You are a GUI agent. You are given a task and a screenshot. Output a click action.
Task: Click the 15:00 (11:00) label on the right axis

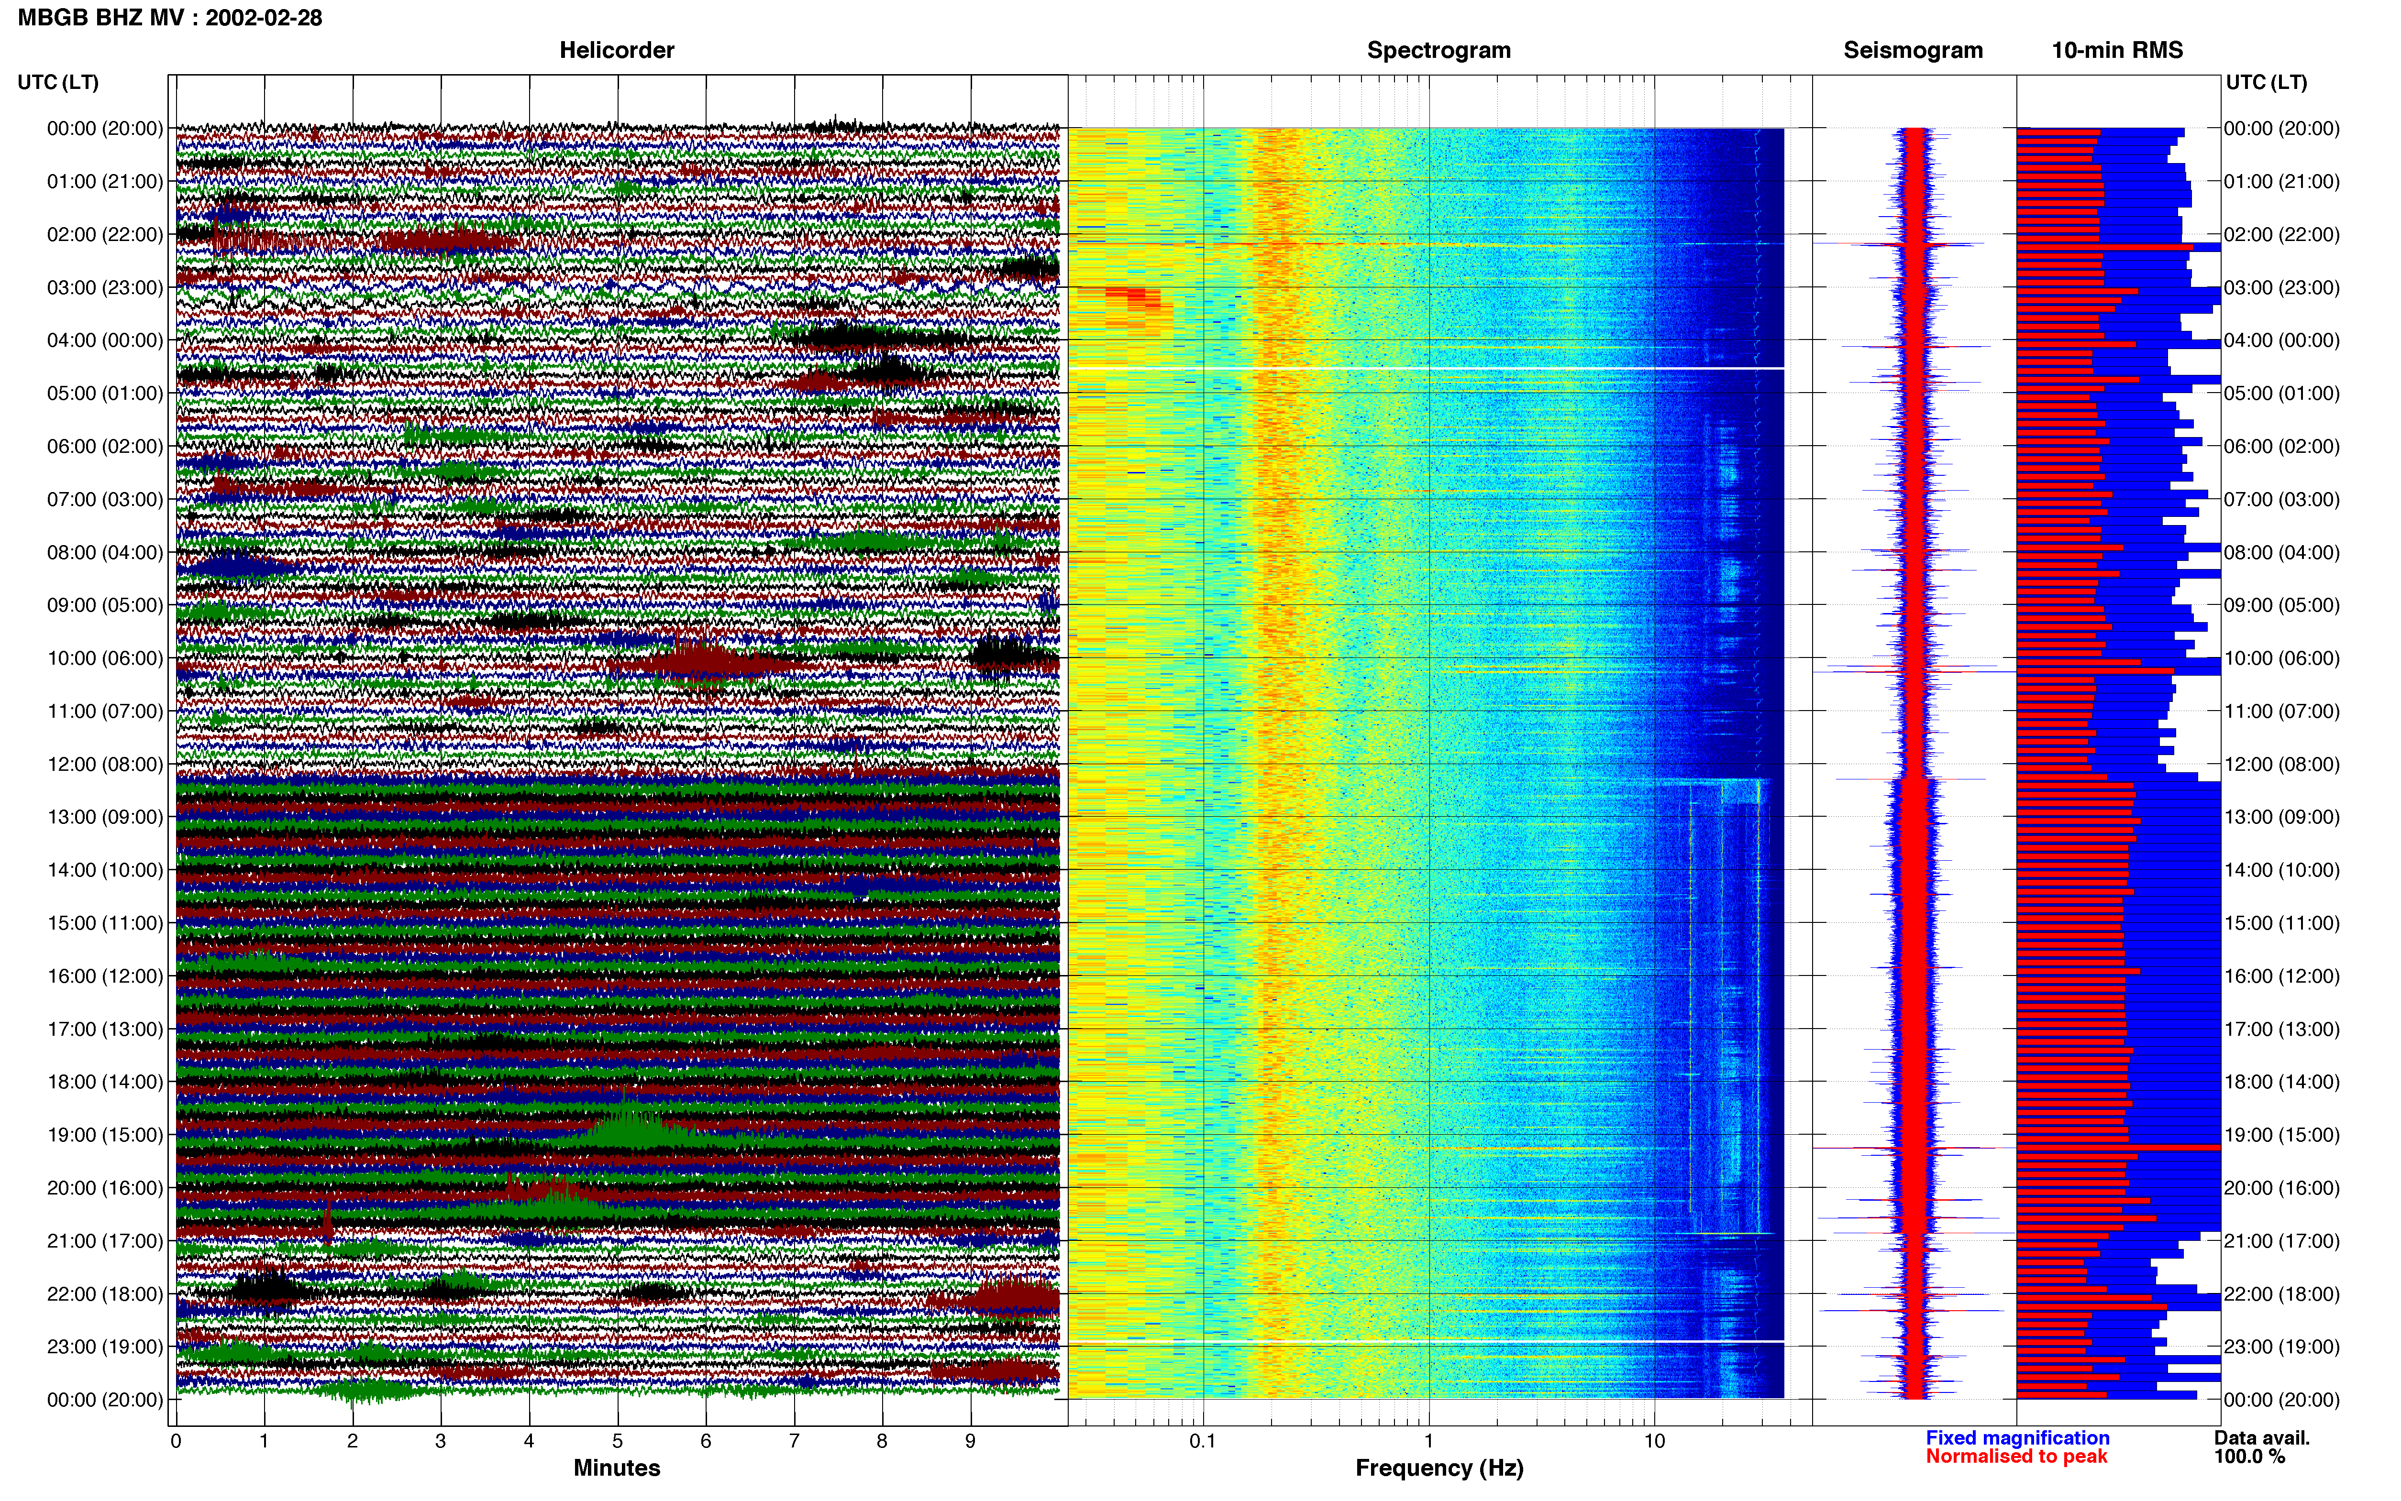point(2282,923)
